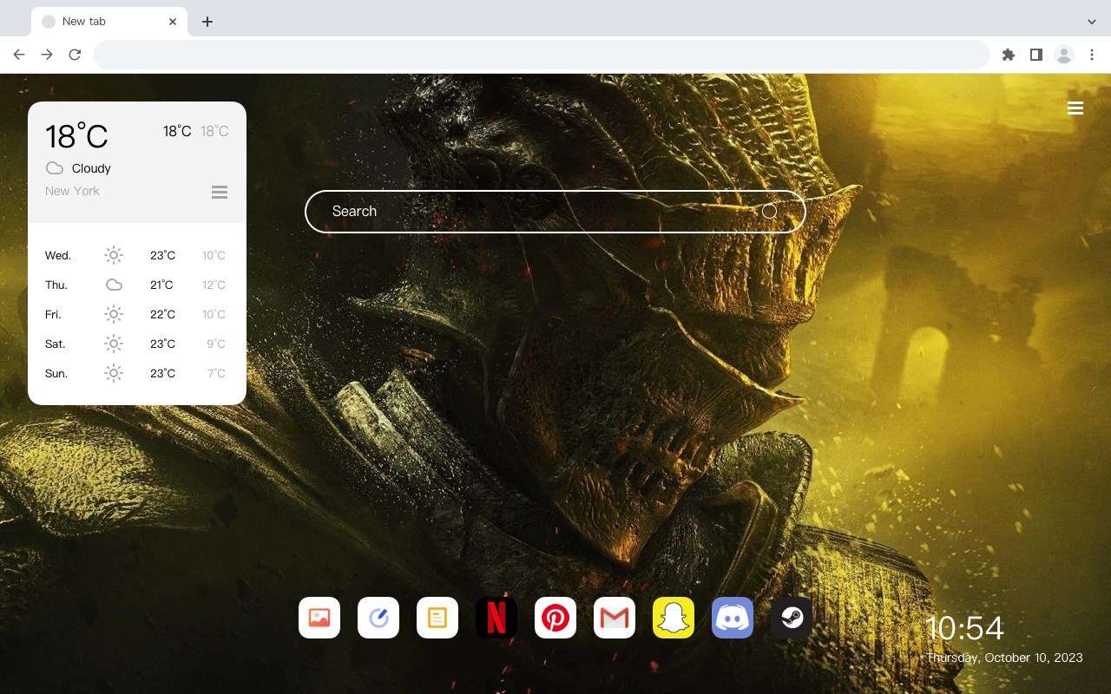Open the Chrome profile avatar
The image size is (1111, 694).
pyautogui.click(x=1064, y=55)
